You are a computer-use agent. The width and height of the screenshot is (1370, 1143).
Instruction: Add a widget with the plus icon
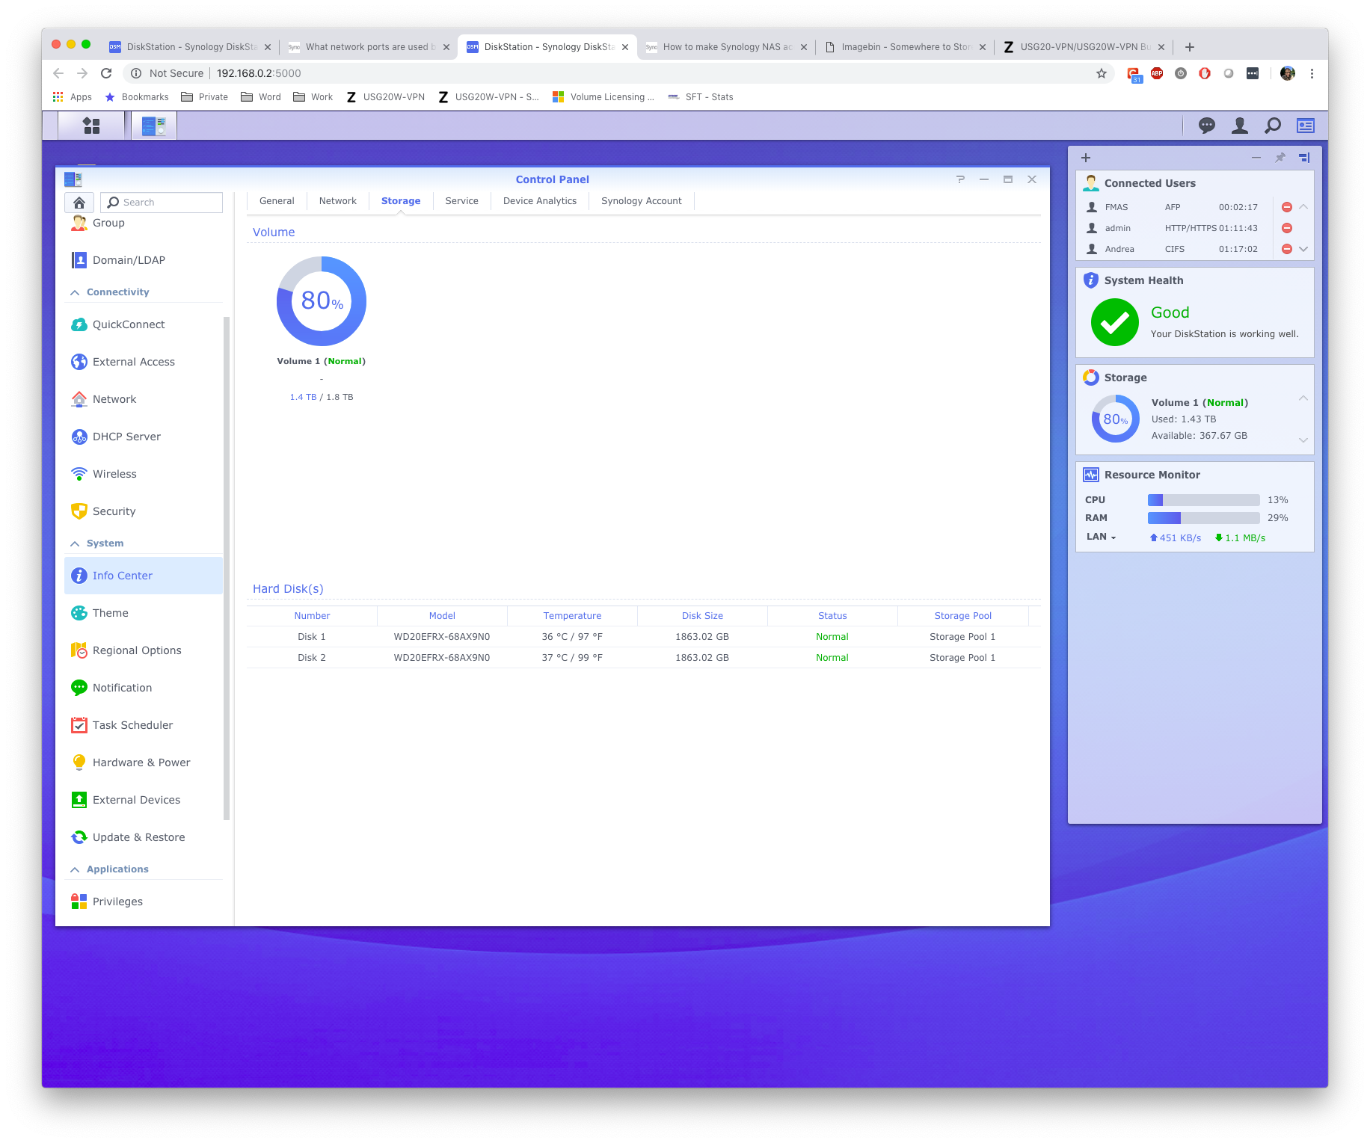[x=1086, y=158]
